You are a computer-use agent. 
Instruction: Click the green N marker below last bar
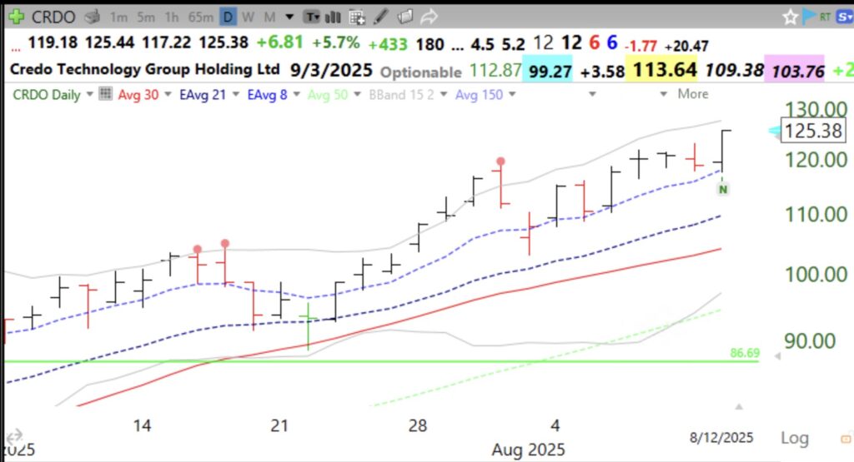coord(723,190)
